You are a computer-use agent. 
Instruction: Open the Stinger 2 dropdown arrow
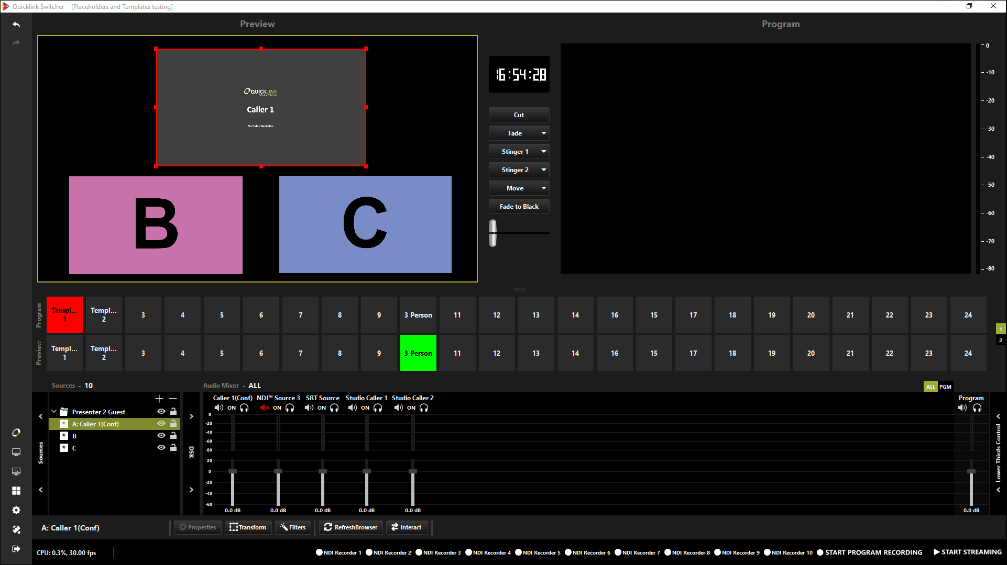[544, 170]
